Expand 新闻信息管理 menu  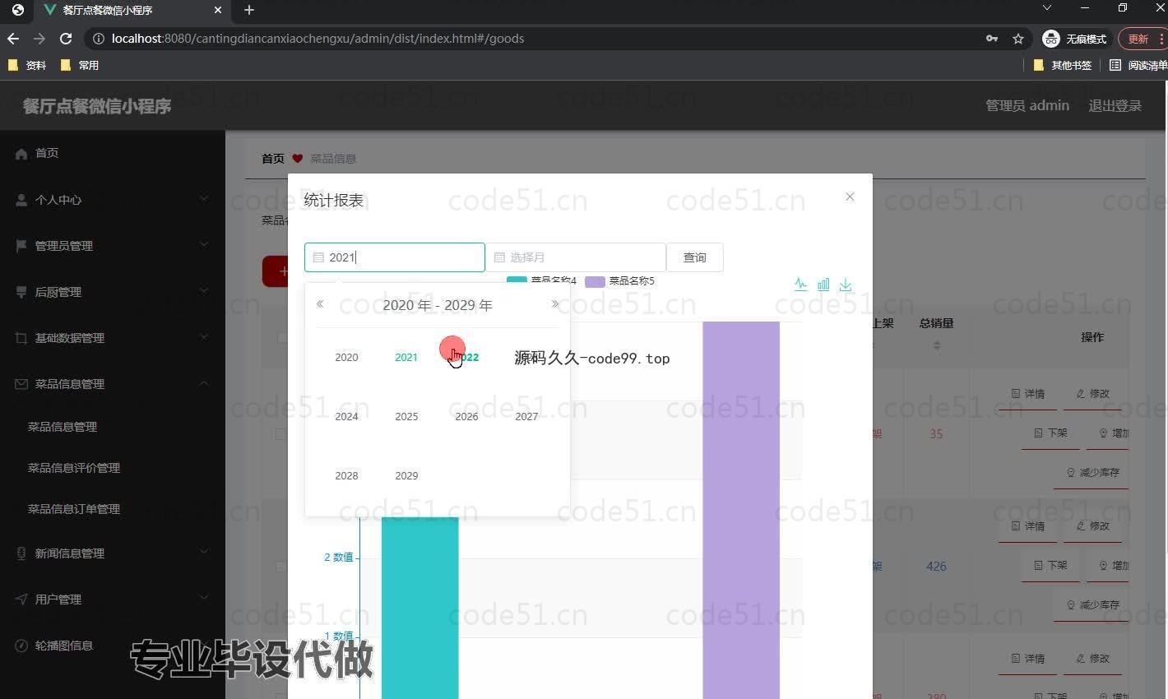pyautogui.click(x=113, y=553)
